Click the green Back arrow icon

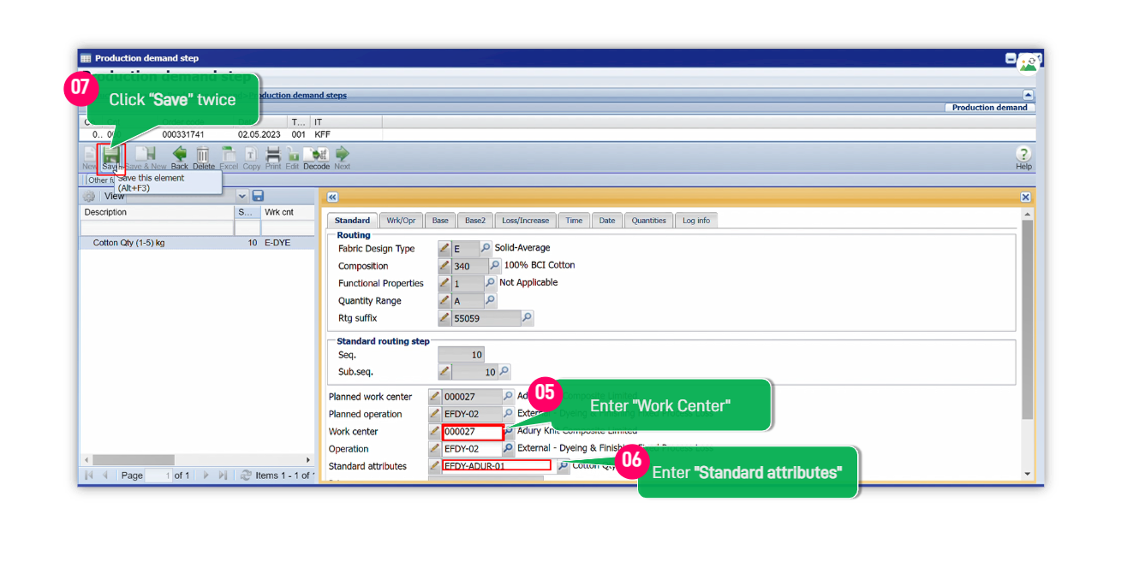180,156
